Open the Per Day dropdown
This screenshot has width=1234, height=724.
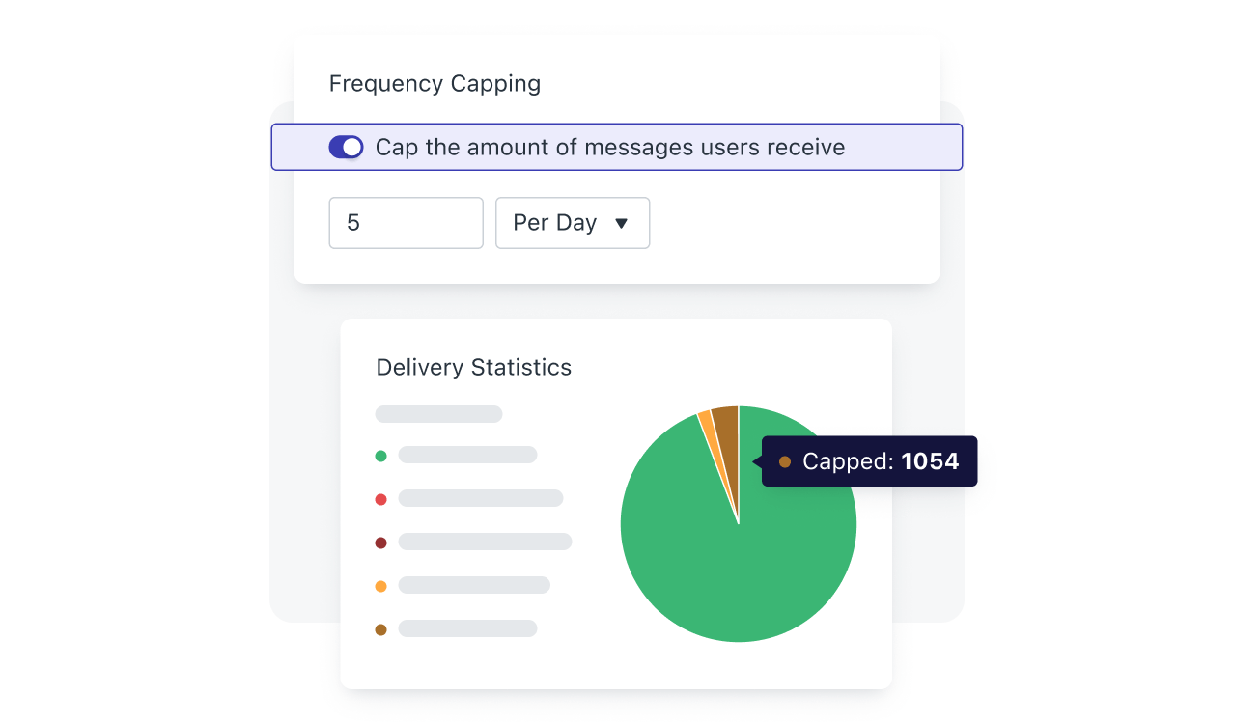[x=572, y=223]
